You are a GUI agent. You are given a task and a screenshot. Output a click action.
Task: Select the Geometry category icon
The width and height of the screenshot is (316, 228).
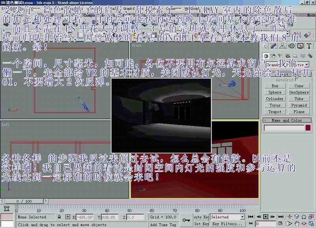pyautogui.click(x=266, y=56)
